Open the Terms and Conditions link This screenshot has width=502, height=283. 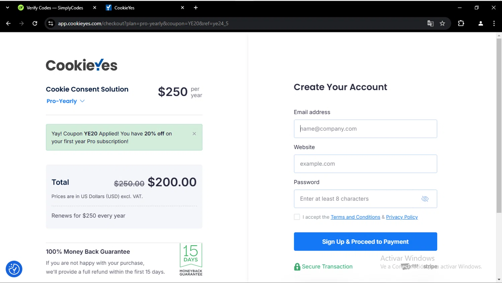point(355,217)
